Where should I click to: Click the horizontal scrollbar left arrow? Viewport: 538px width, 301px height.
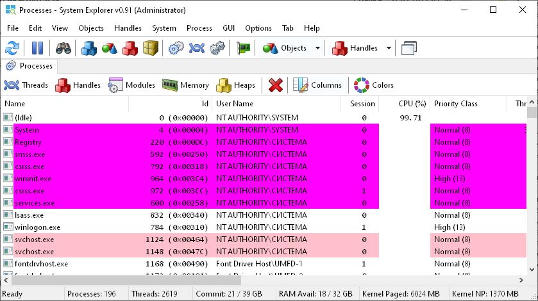(6, 281)
